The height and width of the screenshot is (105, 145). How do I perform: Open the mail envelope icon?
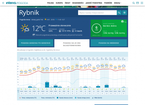(x=137, y=3)
